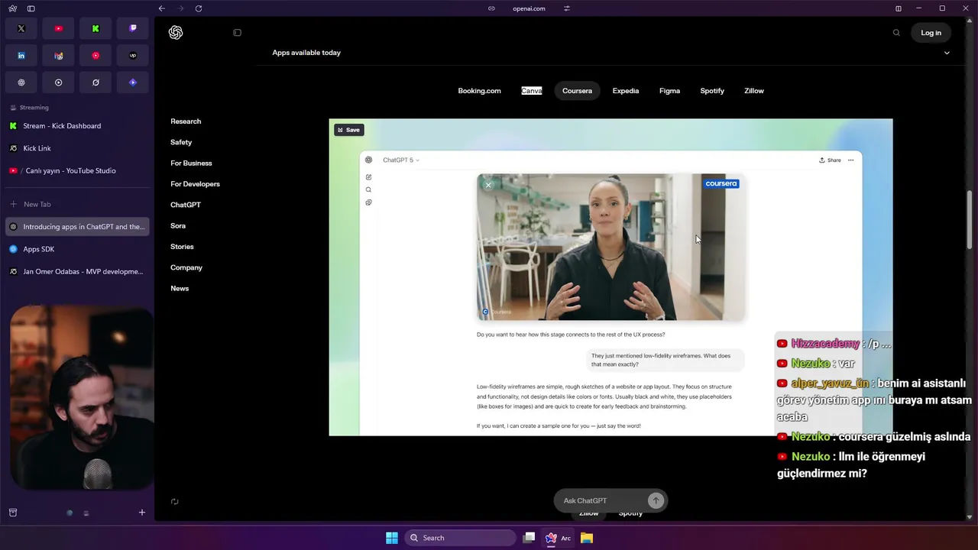Select the Expedia app tab
The image size is (978, 550).
coord(625,91)
